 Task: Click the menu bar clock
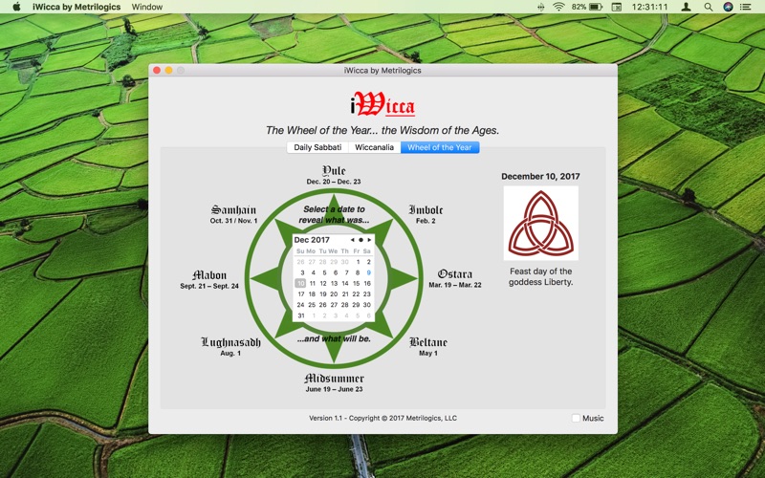649,7
